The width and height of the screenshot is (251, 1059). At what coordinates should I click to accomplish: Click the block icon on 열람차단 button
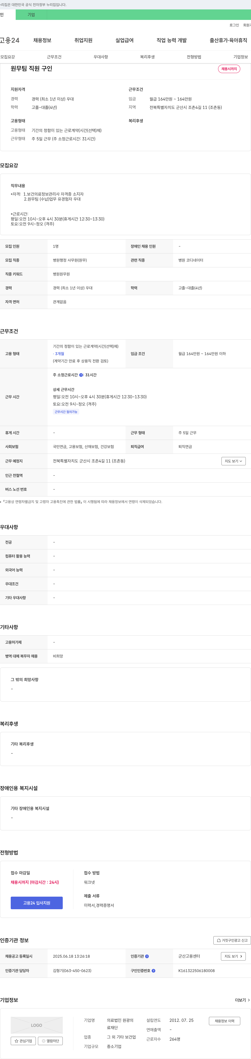coord(43,1041)
